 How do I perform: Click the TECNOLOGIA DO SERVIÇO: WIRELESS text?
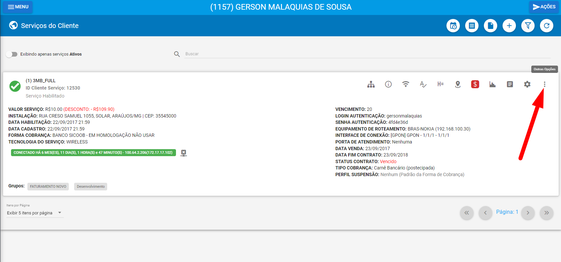click(48, 142)
